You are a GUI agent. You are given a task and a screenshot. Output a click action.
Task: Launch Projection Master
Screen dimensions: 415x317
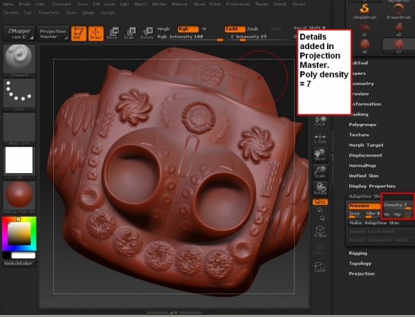(x=53, y=34)
